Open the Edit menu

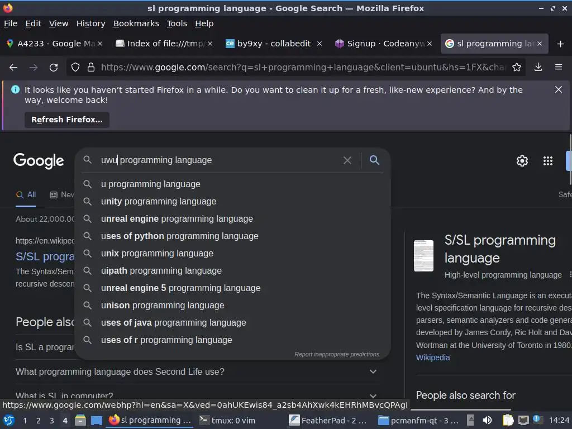point(33,23)
